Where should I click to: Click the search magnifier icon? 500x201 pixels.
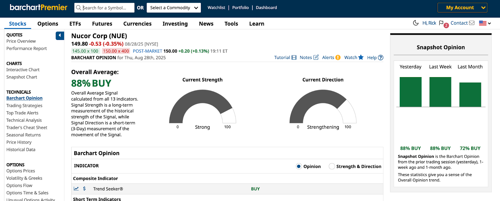point(78,7)
